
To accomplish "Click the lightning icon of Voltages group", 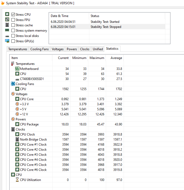I will [x=13, y=94].
